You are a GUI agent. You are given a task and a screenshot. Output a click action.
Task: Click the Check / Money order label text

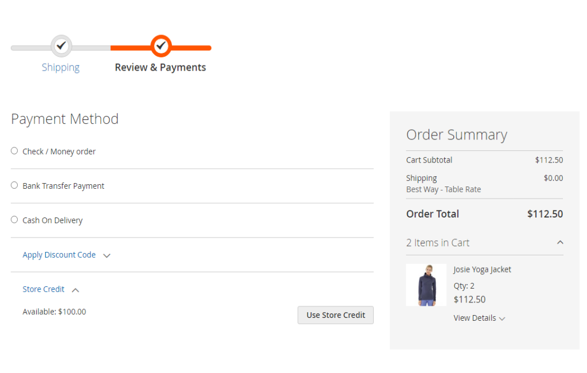click(x=59, y=151)
